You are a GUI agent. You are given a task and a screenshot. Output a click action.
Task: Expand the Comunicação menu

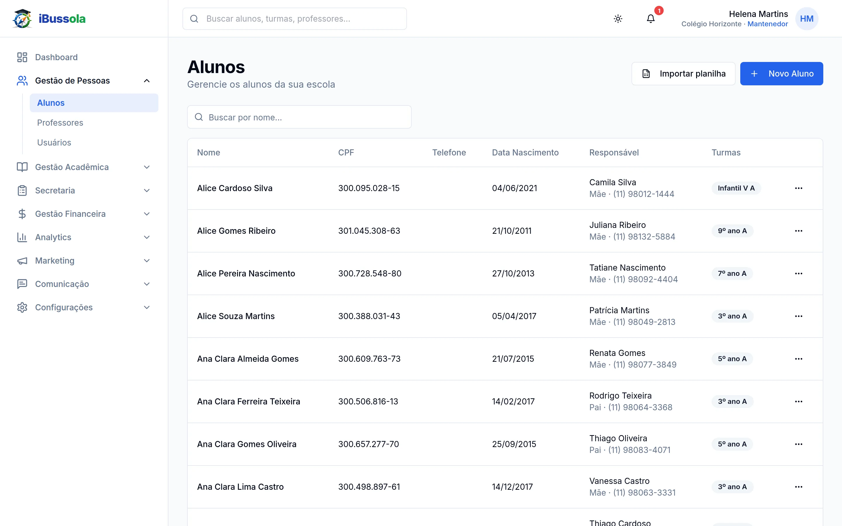click(84, 284)
